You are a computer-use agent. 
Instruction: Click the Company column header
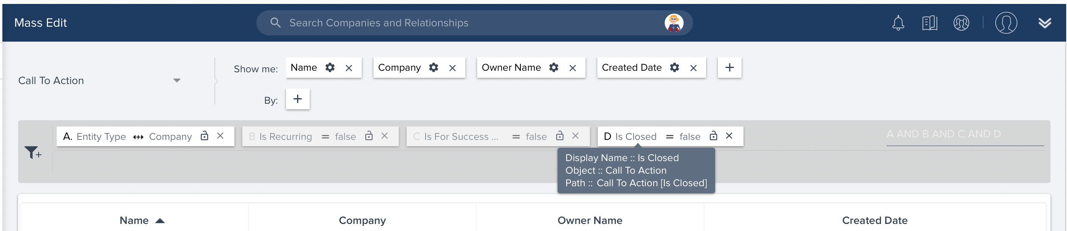(362, 220)
